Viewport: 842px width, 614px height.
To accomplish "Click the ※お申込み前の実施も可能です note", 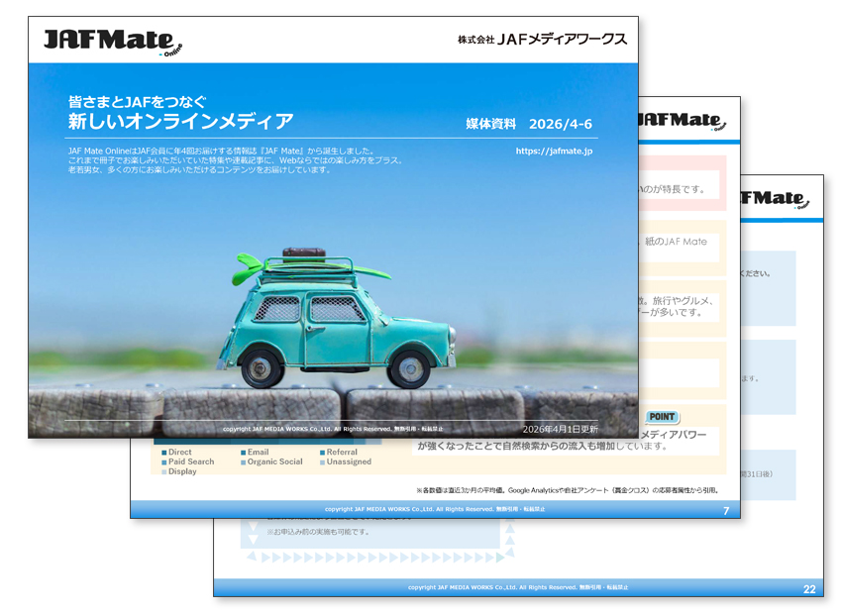I will pos(318,532).
